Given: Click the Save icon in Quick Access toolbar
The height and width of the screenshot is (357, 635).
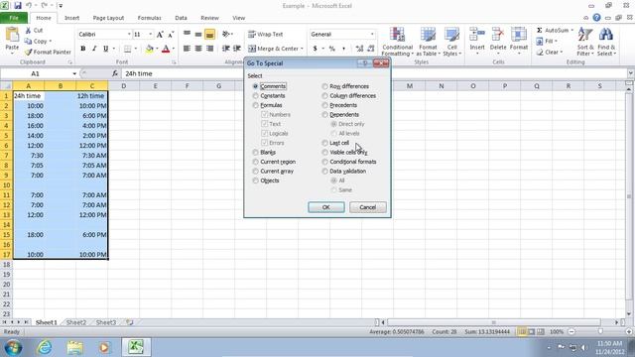Looking at the screenshot, I should click(18, 6).
